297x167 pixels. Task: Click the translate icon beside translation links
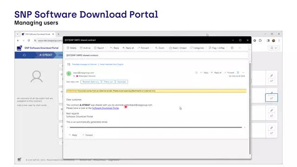tap(69, 64)
